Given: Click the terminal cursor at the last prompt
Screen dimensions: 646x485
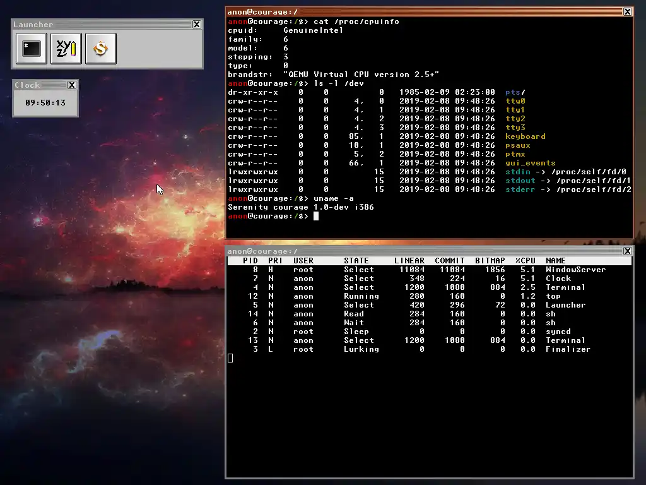Looking at the screenshot, I should [x=316, y=216].
